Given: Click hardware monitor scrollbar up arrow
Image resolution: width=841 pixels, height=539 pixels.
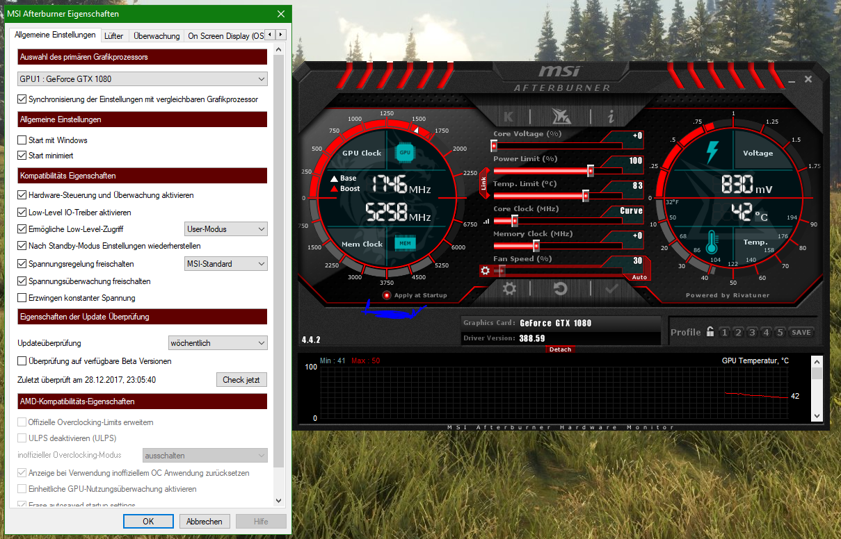Looking at the screenshot, I should coord(817,361).
